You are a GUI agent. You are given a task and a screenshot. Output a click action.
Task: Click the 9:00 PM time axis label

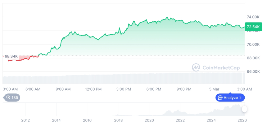[184, 89]
